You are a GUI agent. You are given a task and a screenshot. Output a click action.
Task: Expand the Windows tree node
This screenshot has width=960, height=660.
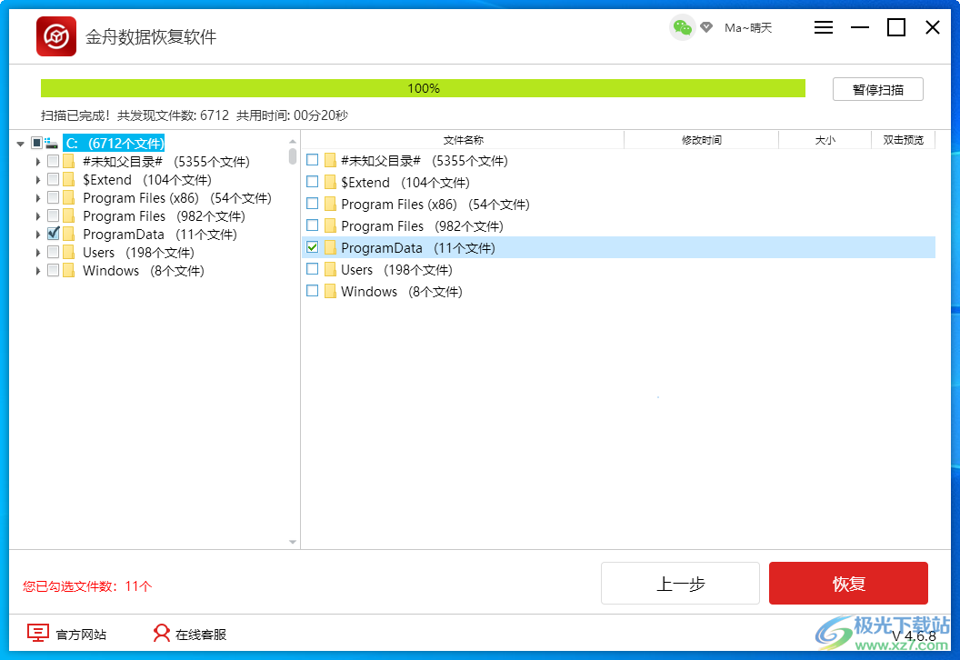coord(37,271)
